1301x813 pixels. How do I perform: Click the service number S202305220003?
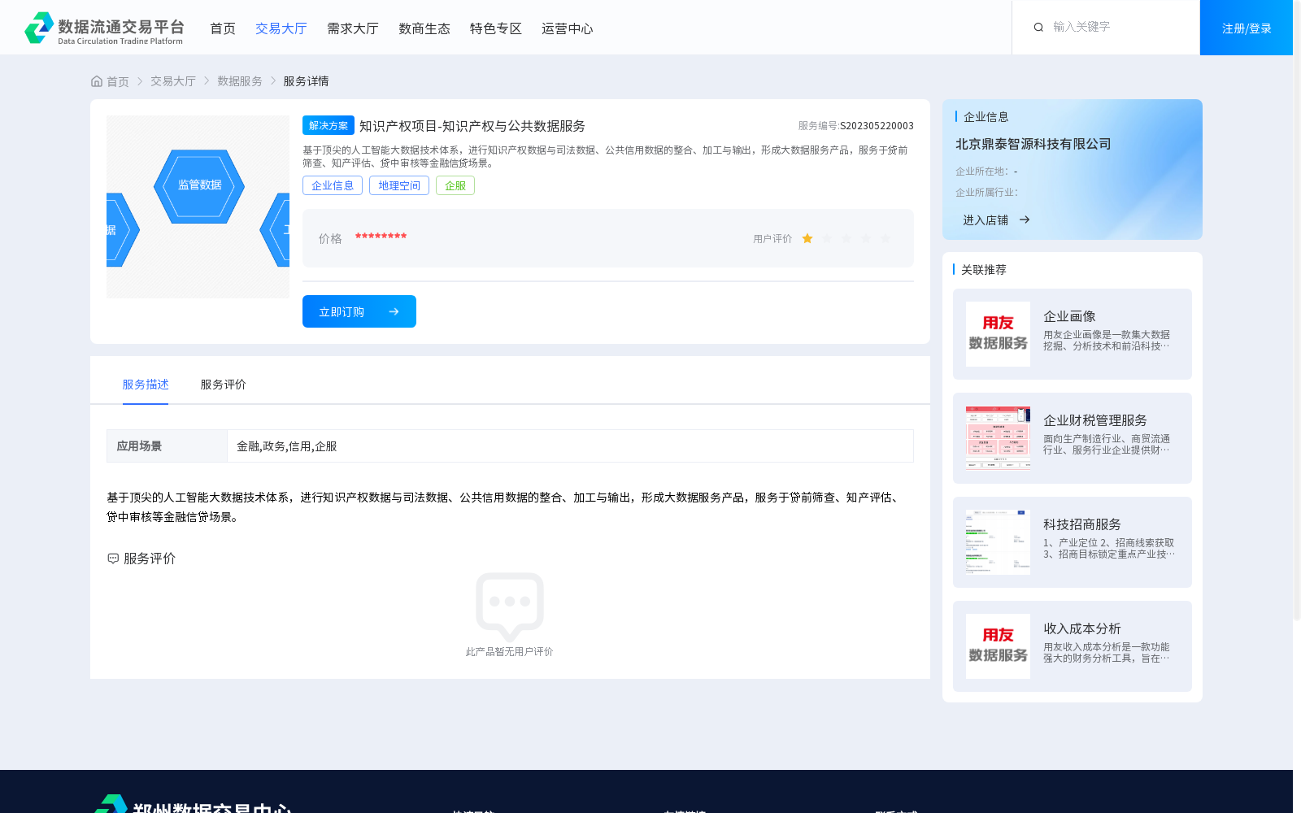tap(877, 126)
